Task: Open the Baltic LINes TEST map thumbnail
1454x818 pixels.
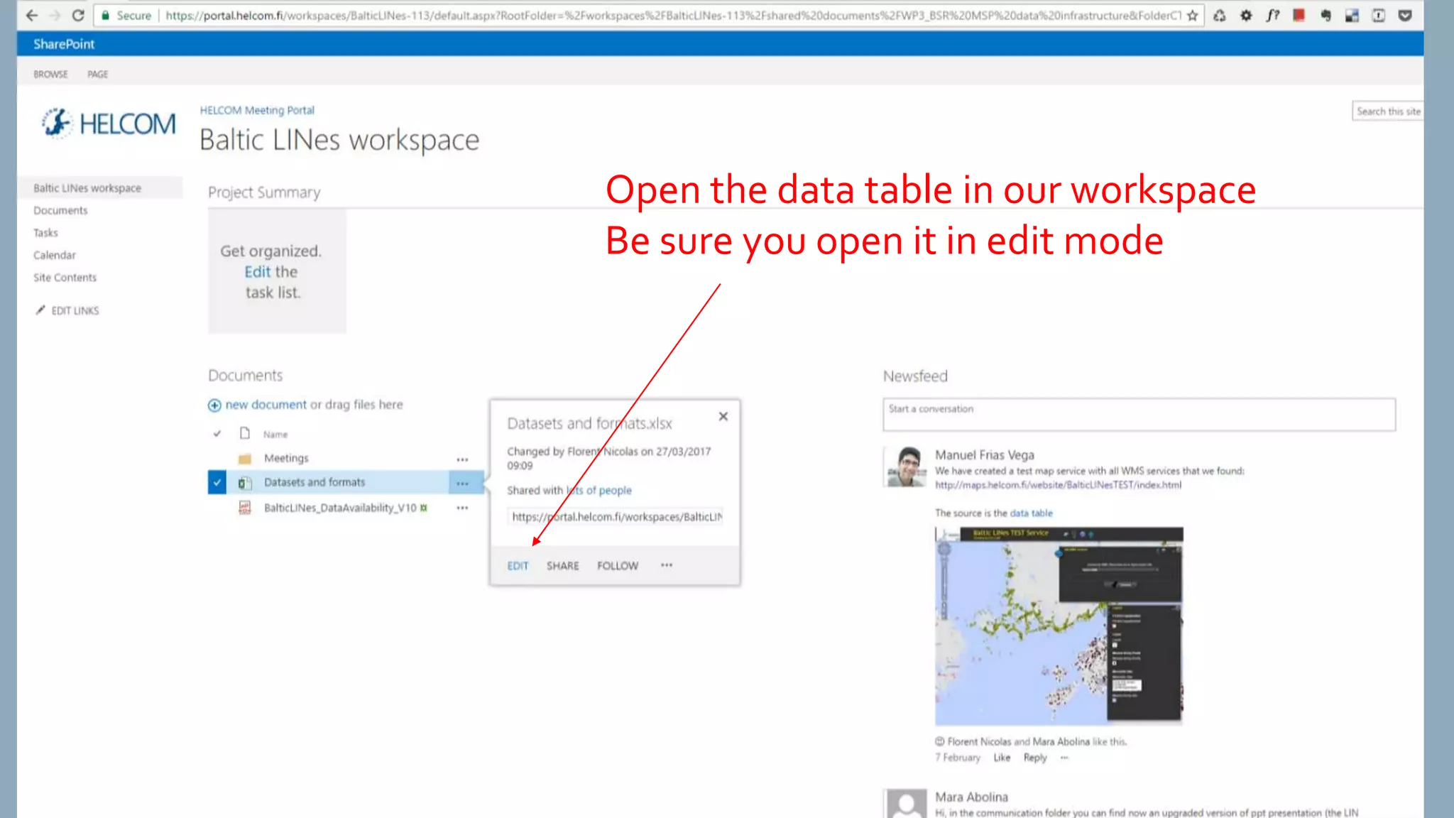Action: point(1059,626)
